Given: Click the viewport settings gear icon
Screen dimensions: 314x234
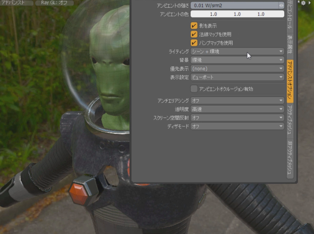Looking at the screenshot, I should click(x=303, y=3).
